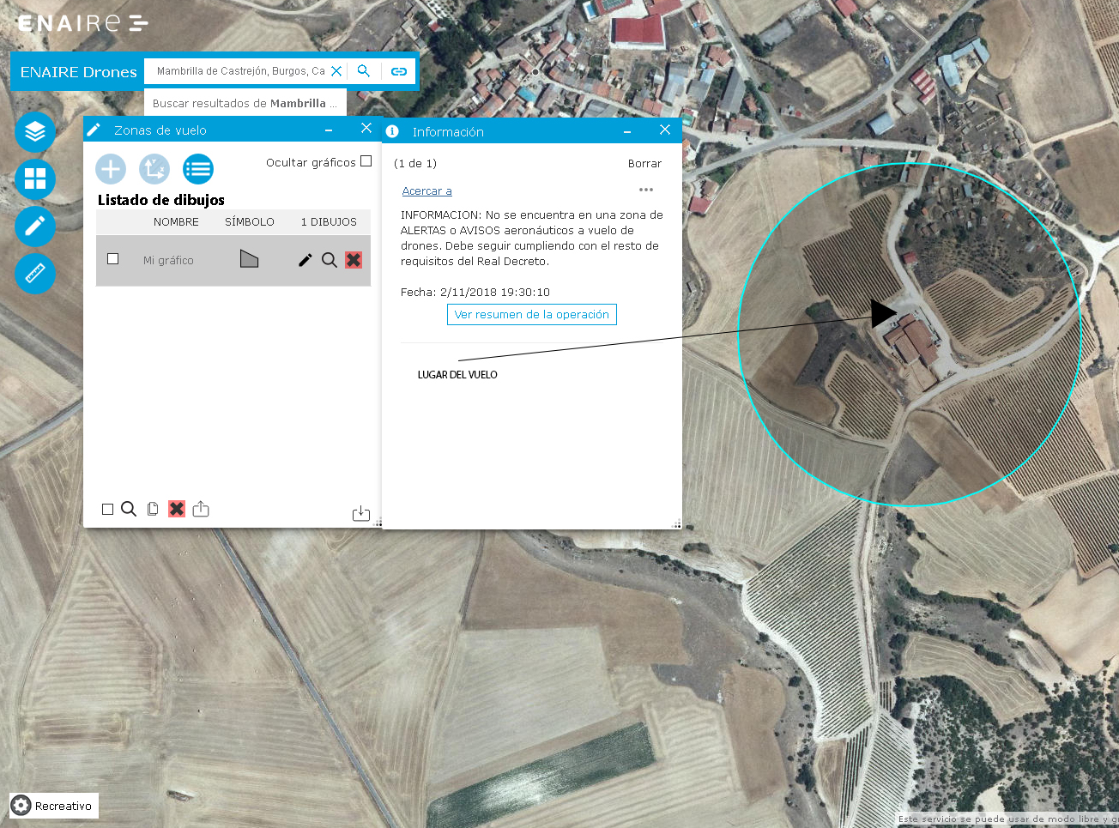Select the ruler measurement tool
The height and width of the screenshot is (828, 1119).
click(35, 274)
